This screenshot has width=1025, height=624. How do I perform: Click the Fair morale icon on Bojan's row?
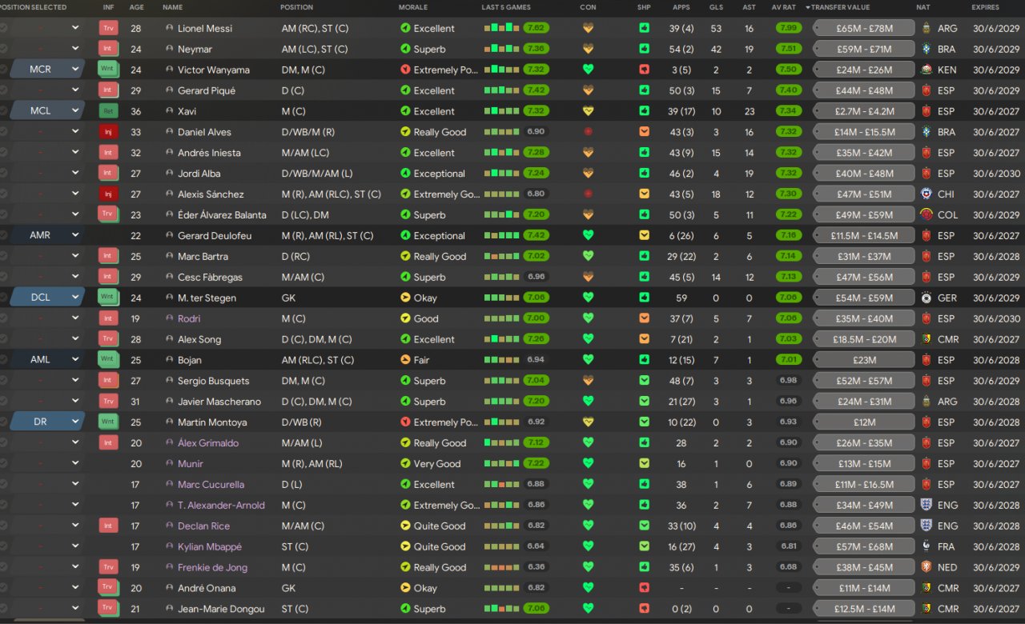tap(405, 360)
